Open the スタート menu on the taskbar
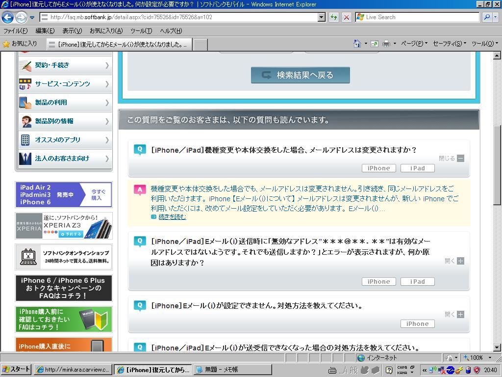 coord(16,370)
